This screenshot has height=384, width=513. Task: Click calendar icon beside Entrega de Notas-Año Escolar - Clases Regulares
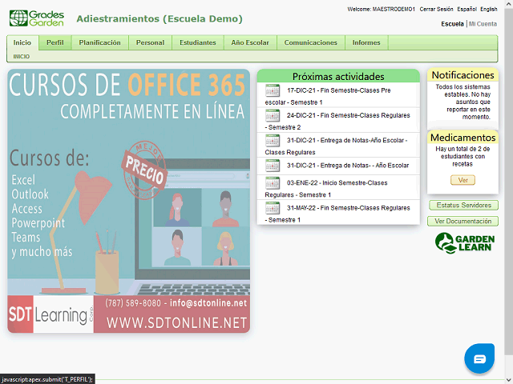(273, 141)
